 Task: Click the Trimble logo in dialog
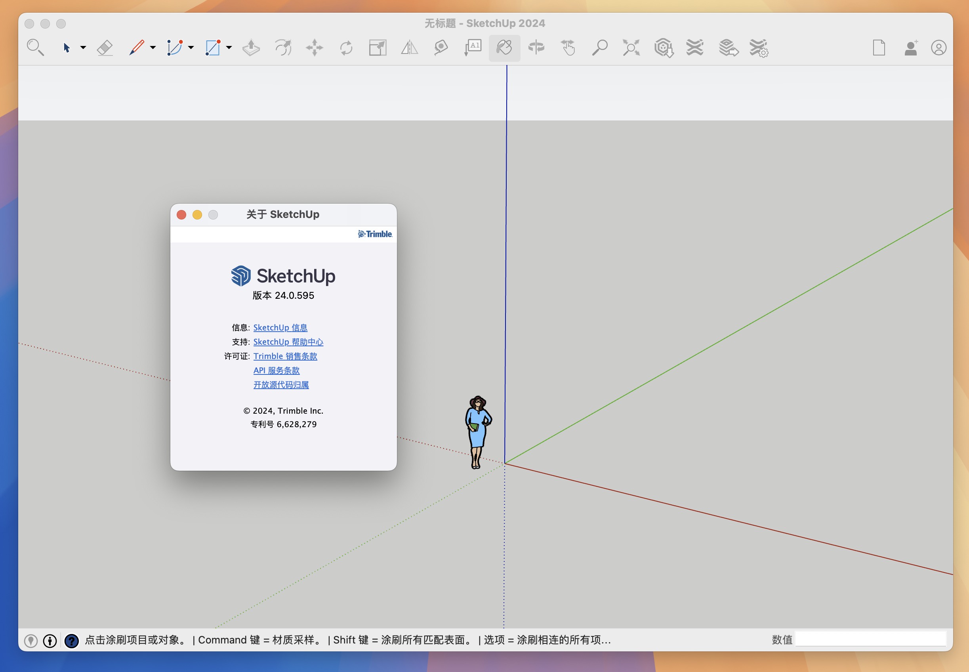[375, 234]
